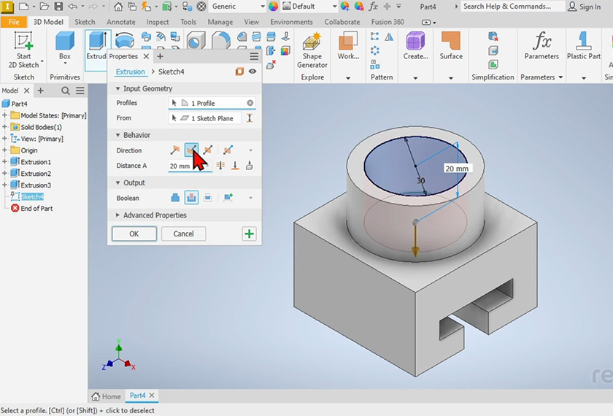Expand the Extrusion1 tree node
613x416 pixels.
click(x=5, y=162)
